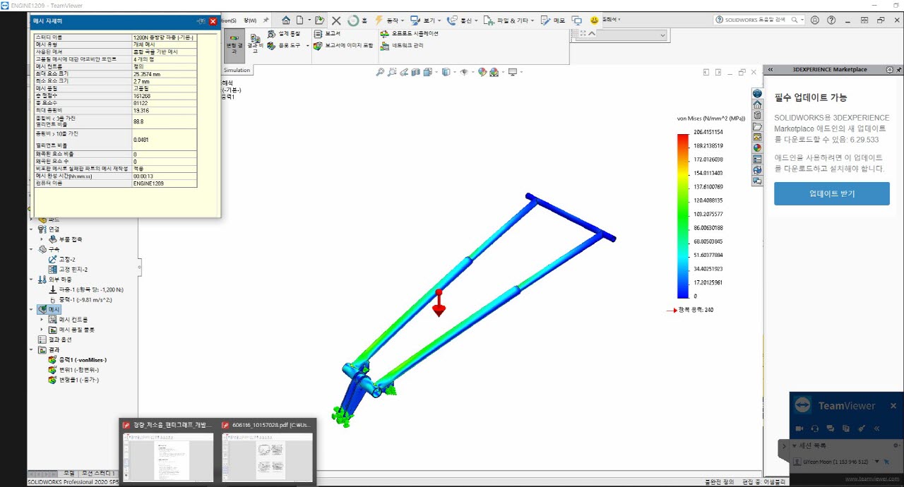Click the TeamViewer 메모 (note) button
Screen dimensions: 904x487
point(553,20)
